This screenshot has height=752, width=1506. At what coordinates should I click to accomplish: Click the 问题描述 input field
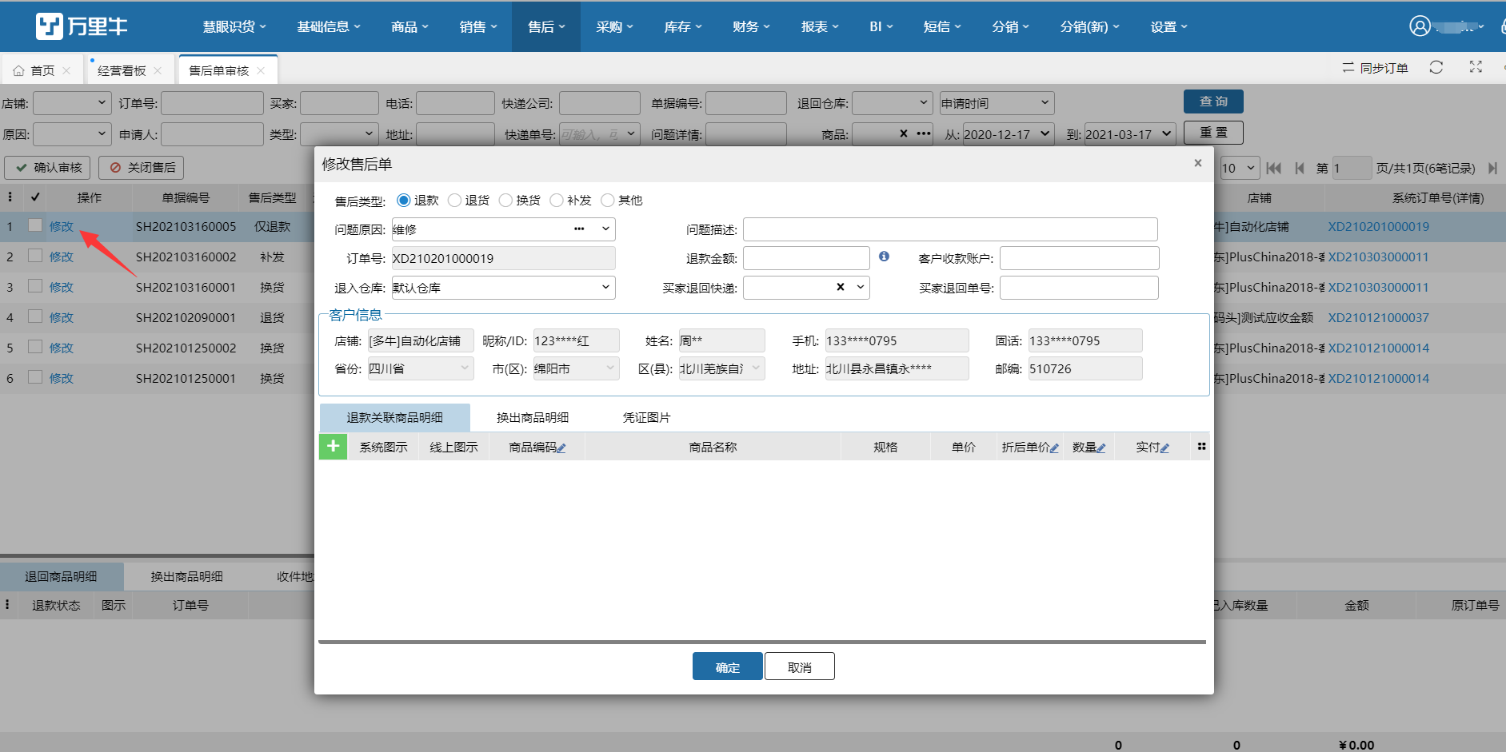pyautogui.click(x=950, y=229)
